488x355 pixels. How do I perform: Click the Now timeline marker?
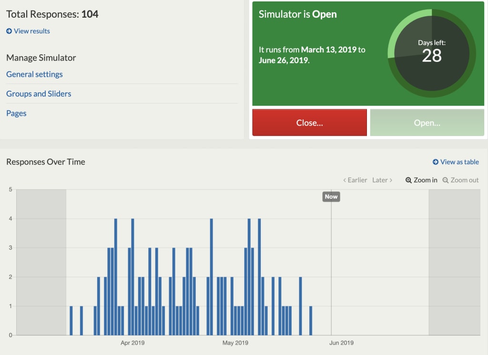click(331, 197)
